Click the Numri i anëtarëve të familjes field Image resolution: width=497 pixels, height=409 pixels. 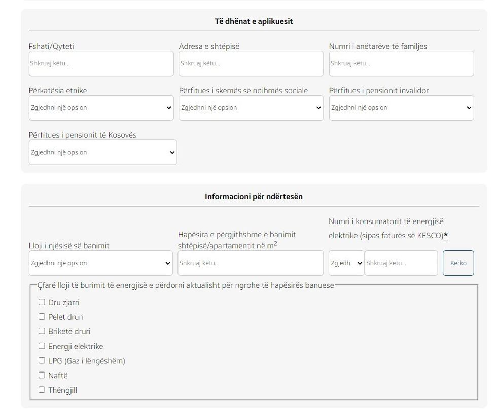[401, 64]
